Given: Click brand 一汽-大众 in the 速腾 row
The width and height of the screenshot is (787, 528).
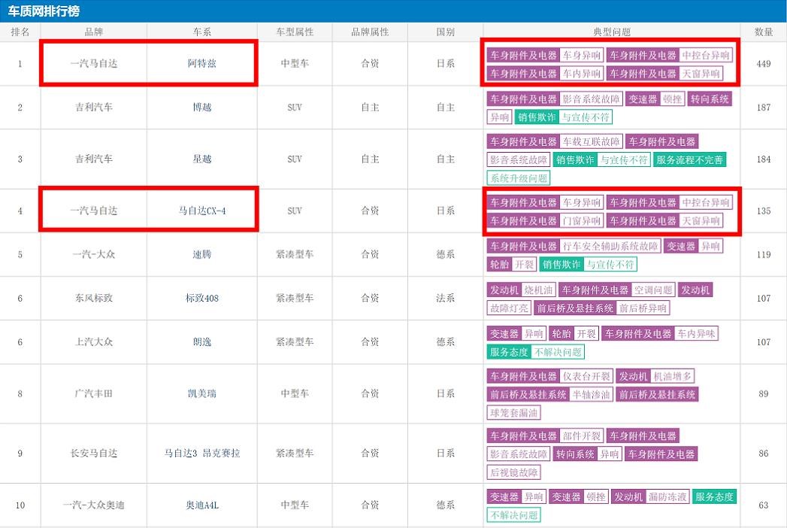Looking at the screenshot, I should [94, 254].
